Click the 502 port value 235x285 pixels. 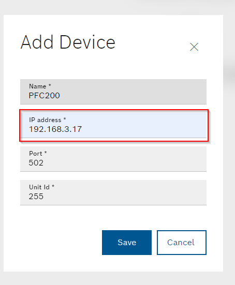click(x=36, y=163)
